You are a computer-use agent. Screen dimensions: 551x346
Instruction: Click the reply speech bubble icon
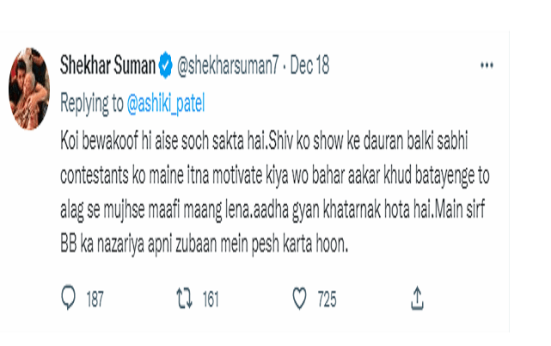coord(68,298)
